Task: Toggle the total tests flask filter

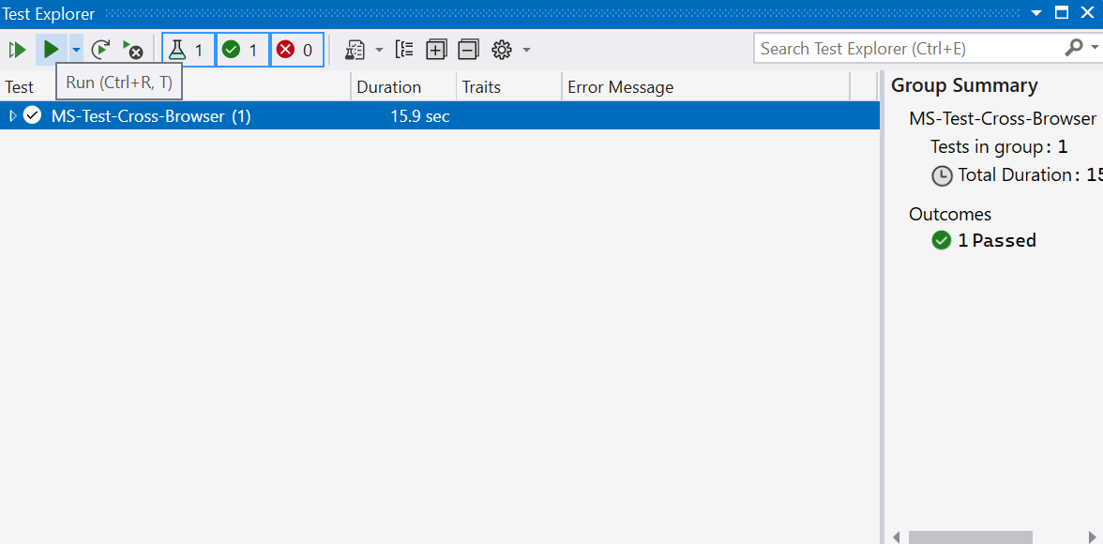Action: [x=188, y=49]
